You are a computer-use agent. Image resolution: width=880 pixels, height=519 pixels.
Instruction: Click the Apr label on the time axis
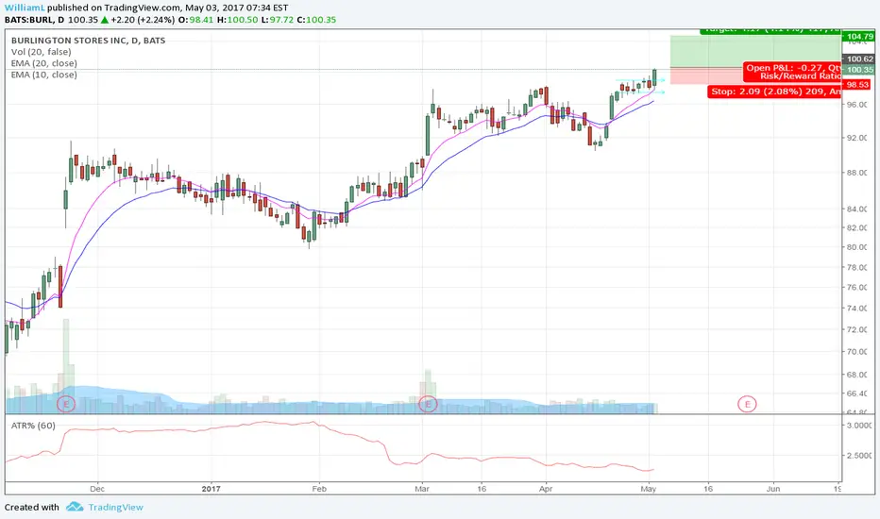pos(546,489)
